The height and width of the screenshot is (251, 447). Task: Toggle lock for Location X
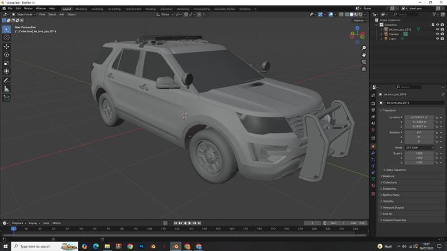(x=436, y=118)
